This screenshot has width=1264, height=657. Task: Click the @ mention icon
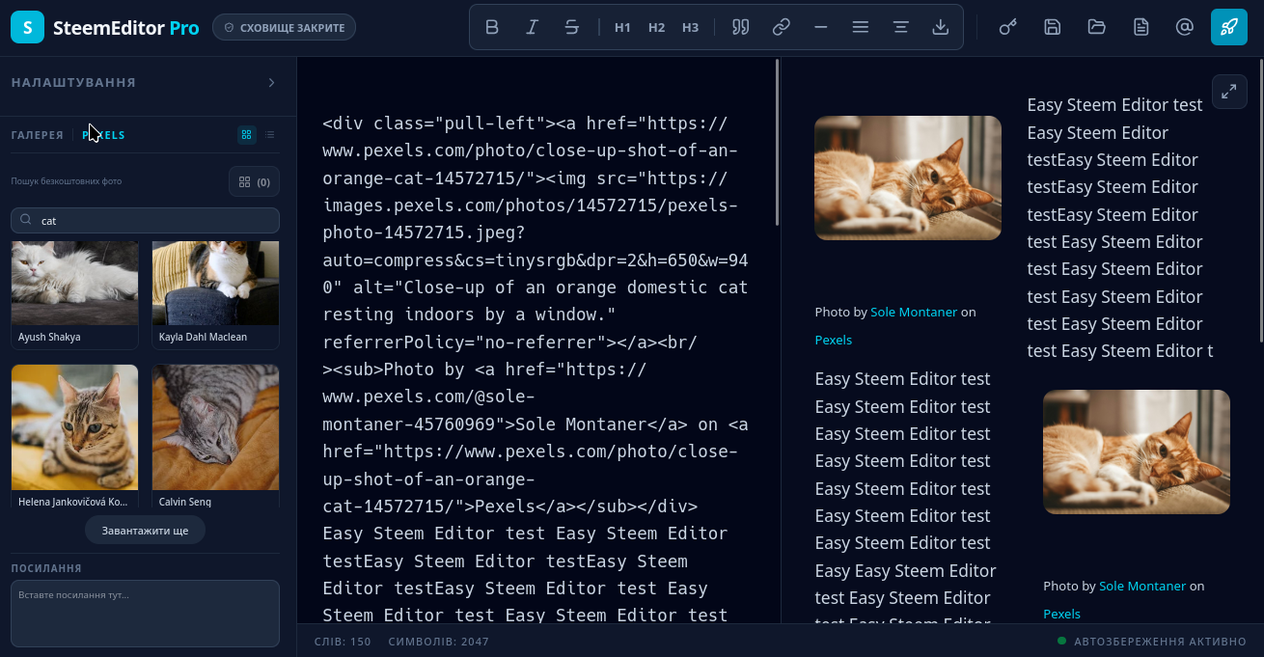click(1185, 27)
